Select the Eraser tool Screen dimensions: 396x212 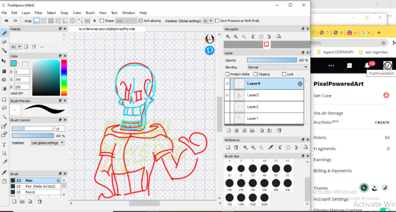tap(4, 42)
